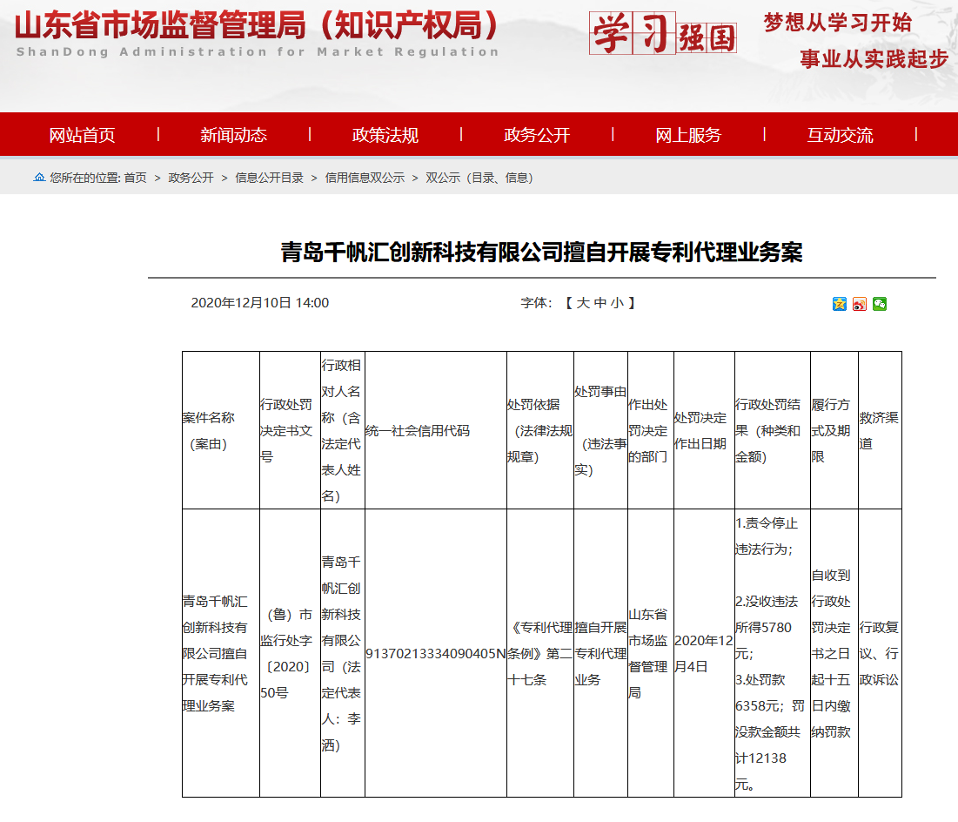Set font size to 中
This screenshot has width=958, height=822.
click(600, 303)
